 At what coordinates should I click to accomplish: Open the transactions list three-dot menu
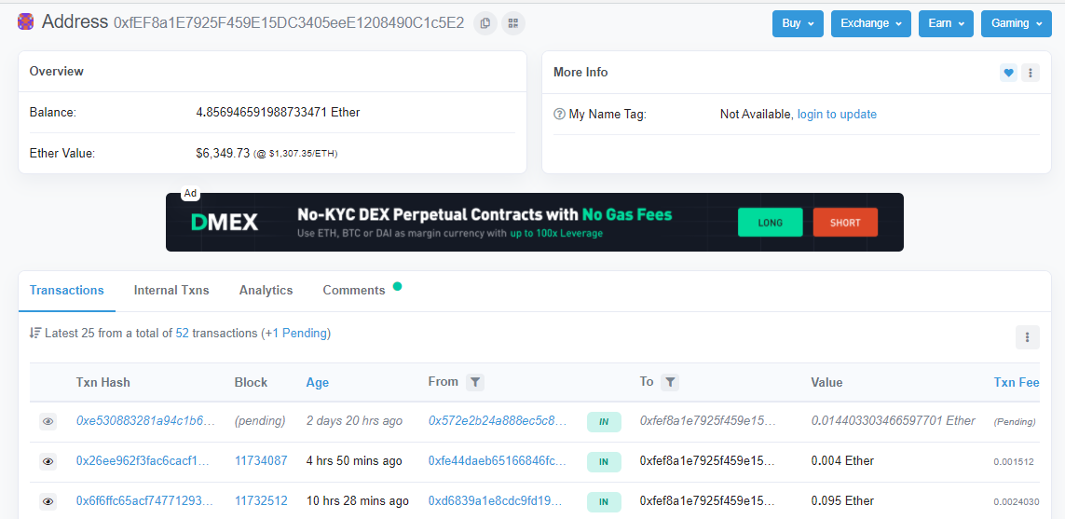(1027, 337)
